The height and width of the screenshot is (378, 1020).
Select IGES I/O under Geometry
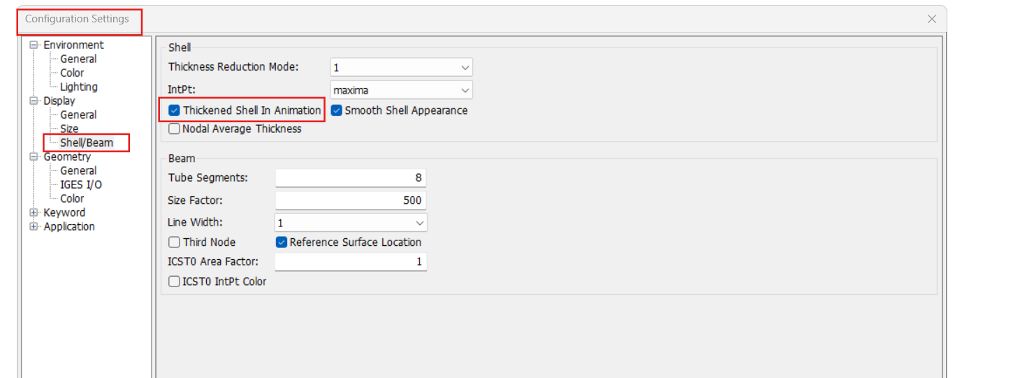click(x=80, y=185)
